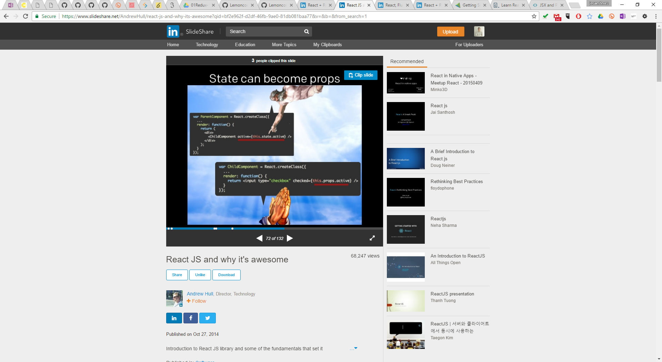662x362 pixels.
Task: Download the presentation
Action: point(227,275)
